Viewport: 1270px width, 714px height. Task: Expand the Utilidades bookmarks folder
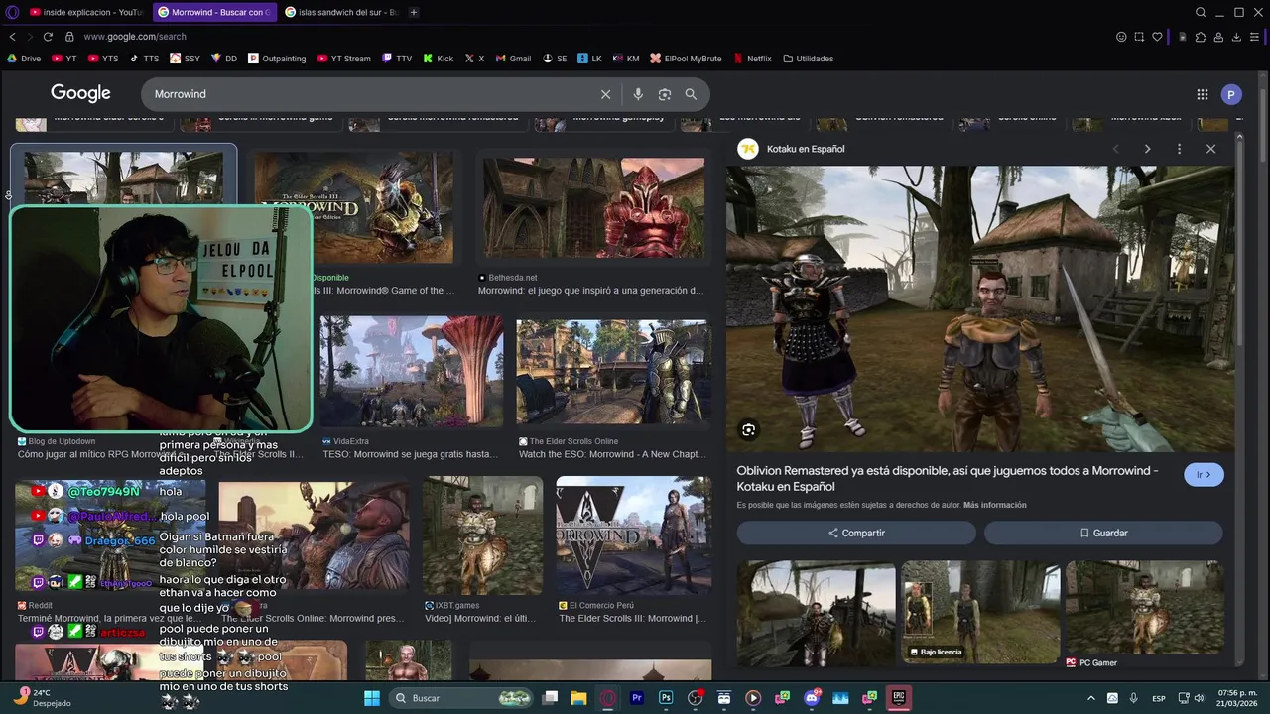[809, 59]
